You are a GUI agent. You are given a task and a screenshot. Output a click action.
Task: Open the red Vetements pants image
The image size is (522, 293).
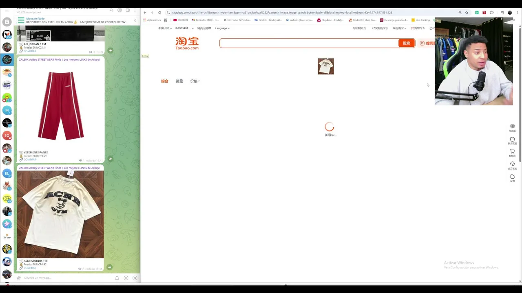click(60, 106)
